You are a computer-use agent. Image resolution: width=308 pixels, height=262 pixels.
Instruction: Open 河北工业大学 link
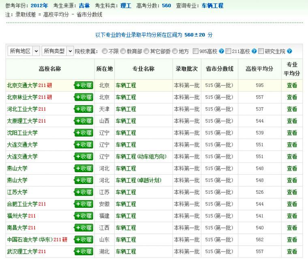point(22,109)
